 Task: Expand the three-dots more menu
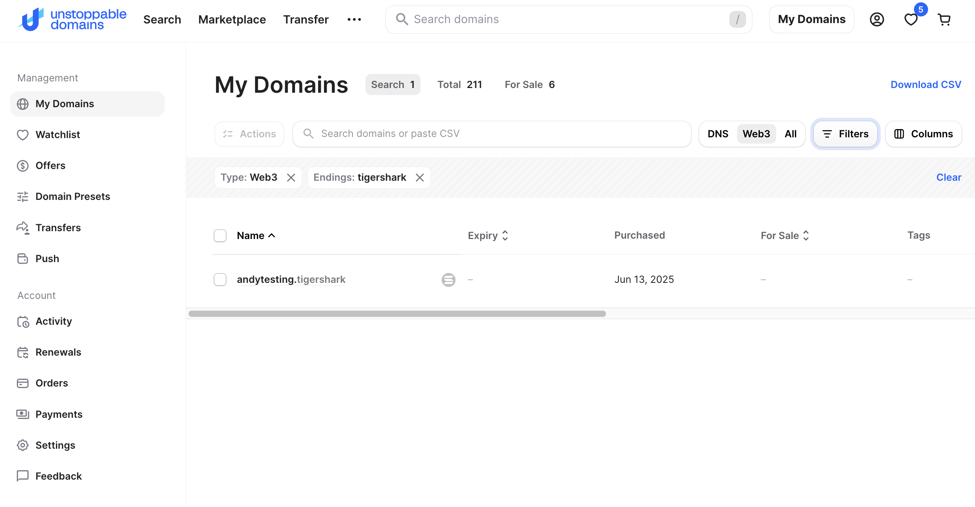(354, 20)
